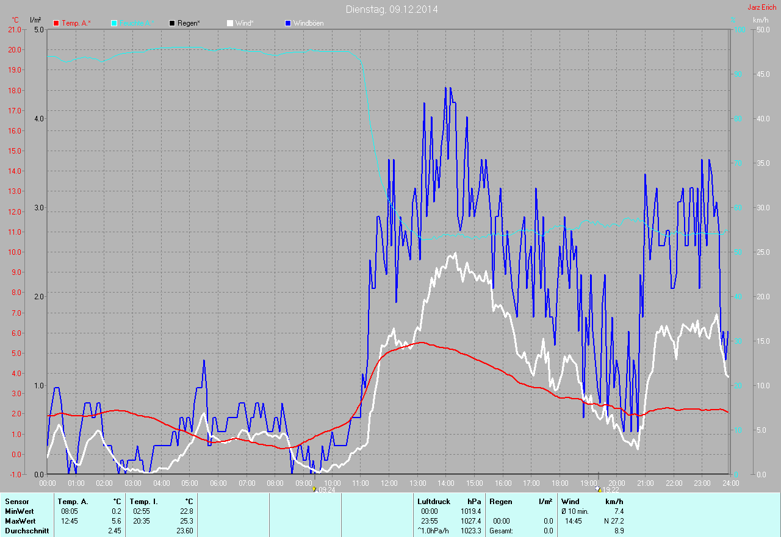Select the 'Regen*' legend label
The height and width of the screenshot is (537, 781).
[x=189, y=23]
